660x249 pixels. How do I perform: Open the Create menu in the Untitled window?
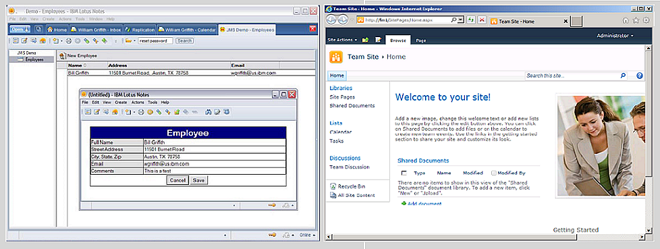pos(121,102)
